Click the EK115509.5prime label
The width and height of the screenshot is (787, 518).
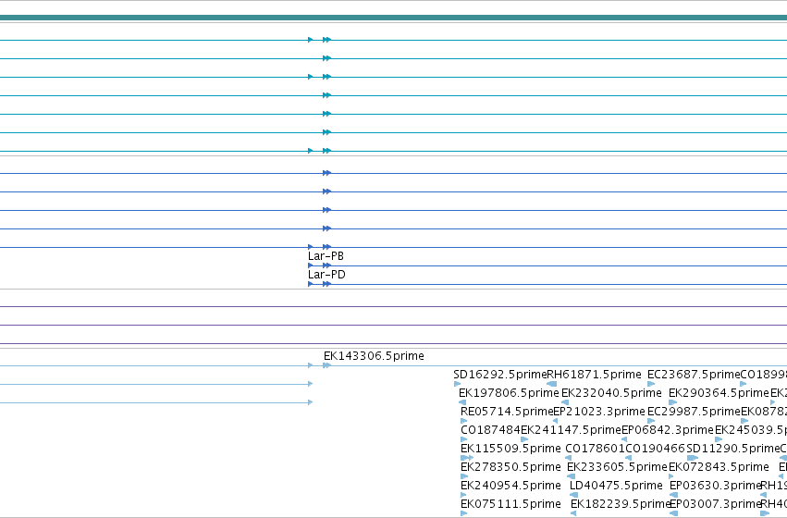(510, 449)
